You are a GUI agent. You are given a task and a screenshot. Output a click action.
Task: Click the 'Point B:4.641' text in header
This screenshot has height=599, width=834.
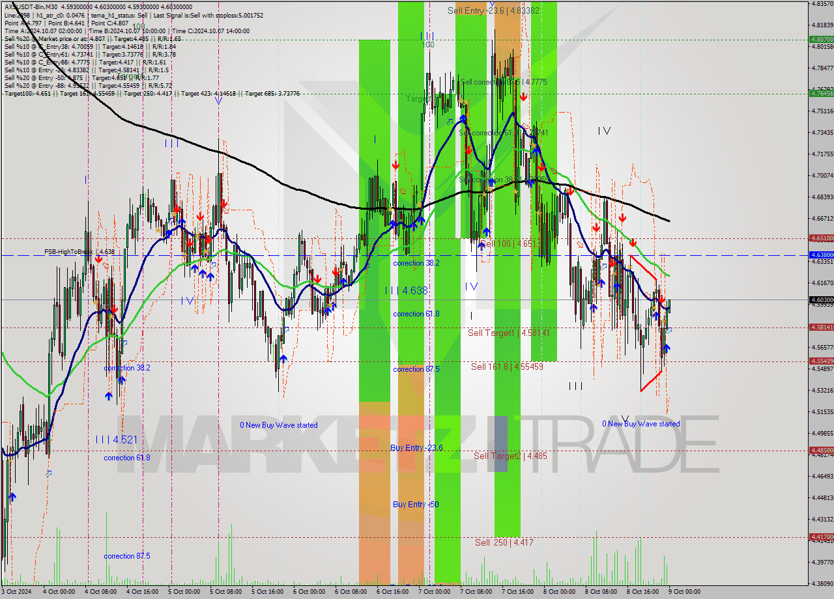[x=65, y=23]
